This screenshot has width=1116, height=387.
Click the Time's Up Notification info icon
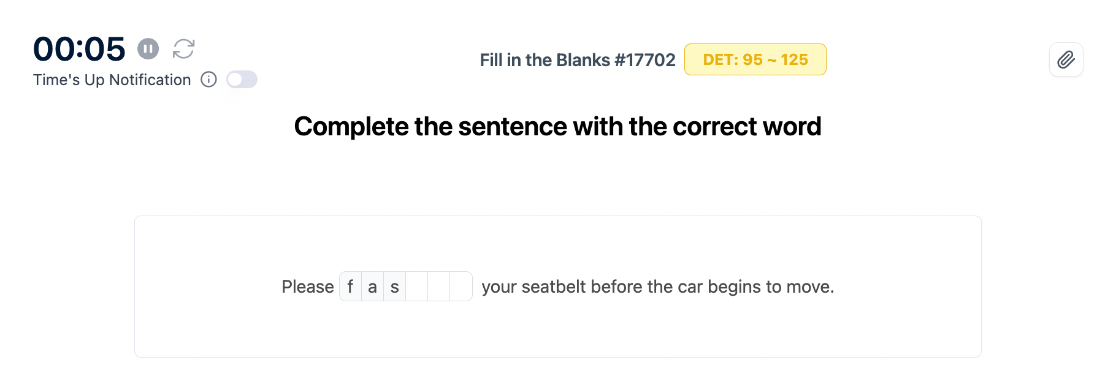click(208, 80)
